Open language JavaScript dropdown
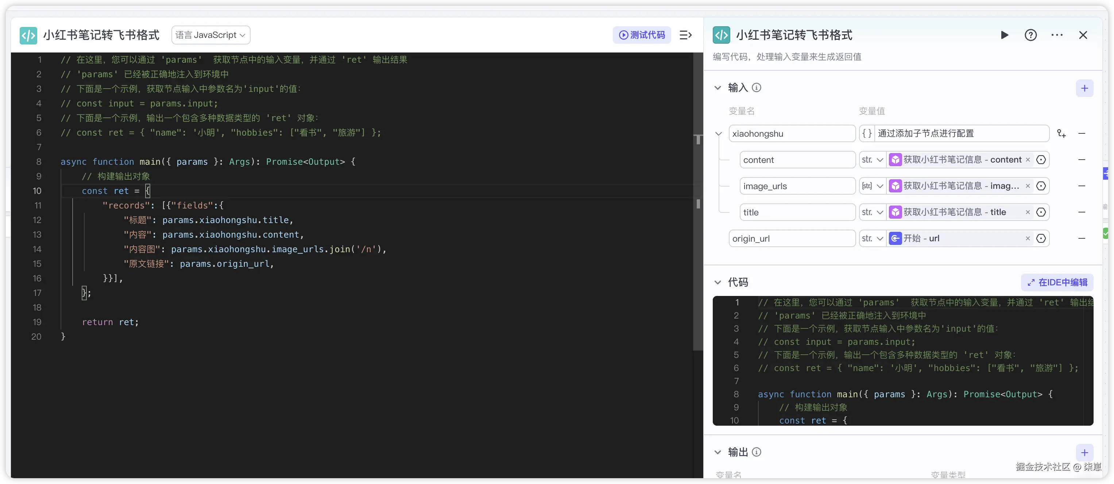The width and height of the screenshot is (1114, 484). 211,35
